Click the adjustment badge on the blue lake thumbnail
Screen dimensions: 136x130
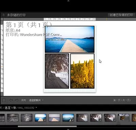point(72,120)
